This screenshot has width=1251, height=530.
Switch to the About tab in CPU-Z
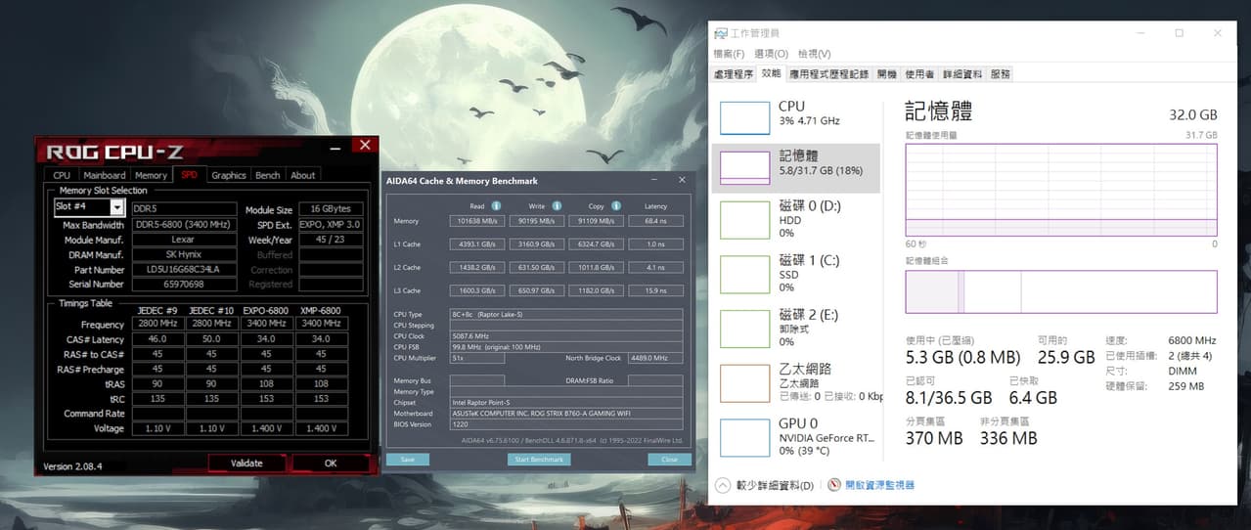303,175
